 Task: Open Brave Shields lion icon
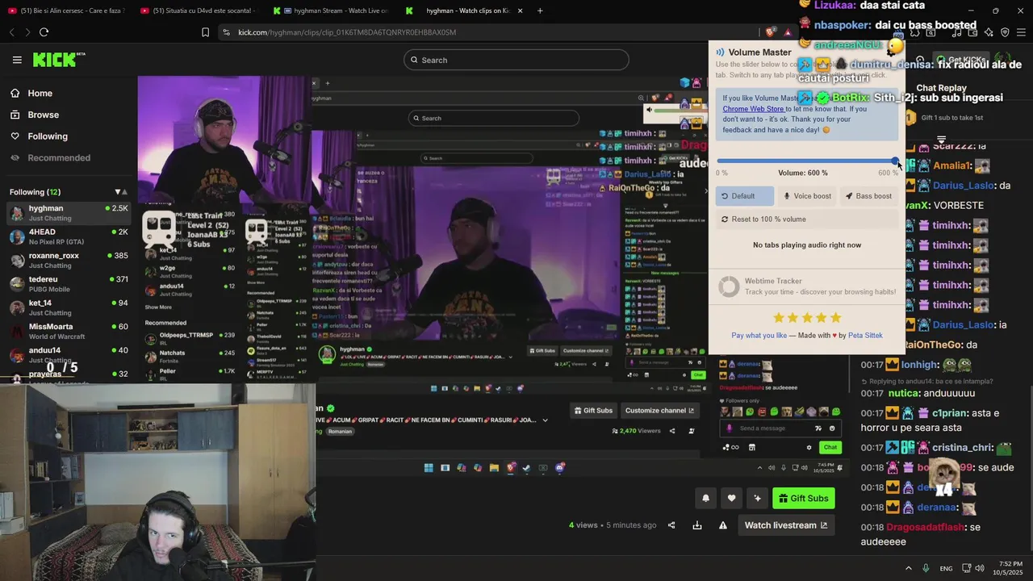(x=770, y=32)
